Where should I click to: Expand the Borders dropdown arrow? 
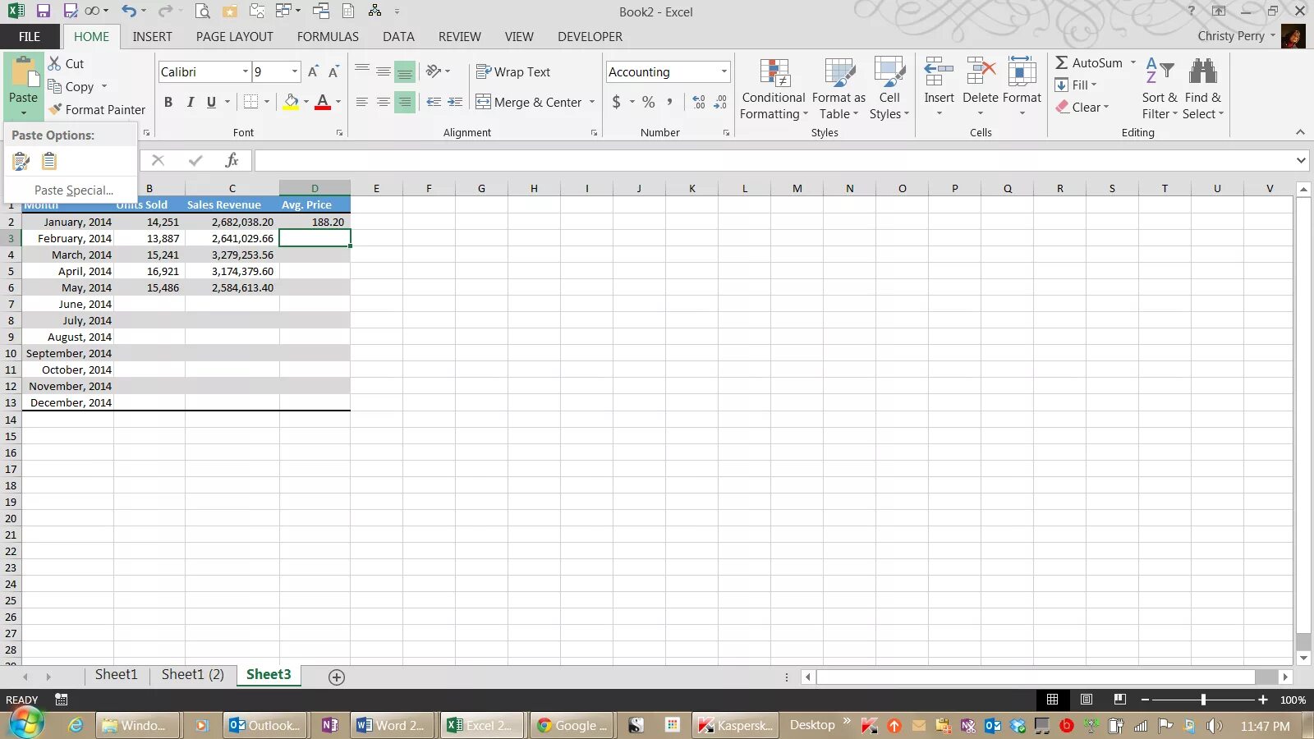[267, 102]
